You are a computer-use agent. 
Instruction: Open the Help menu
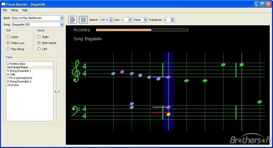tap(25, 10)
